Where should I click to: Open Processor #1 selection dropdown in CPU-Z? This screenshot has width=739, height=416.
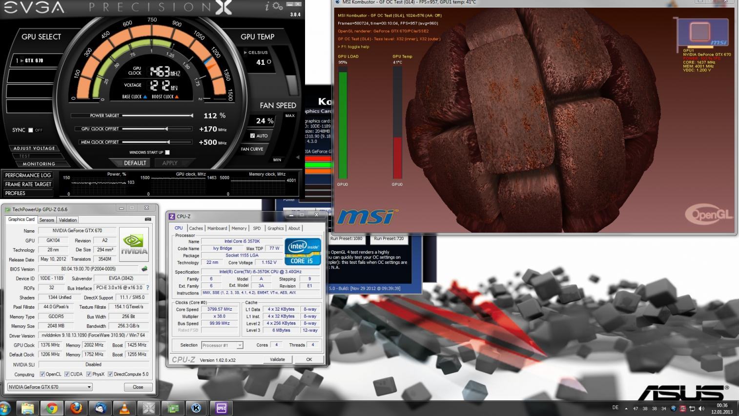222,345
